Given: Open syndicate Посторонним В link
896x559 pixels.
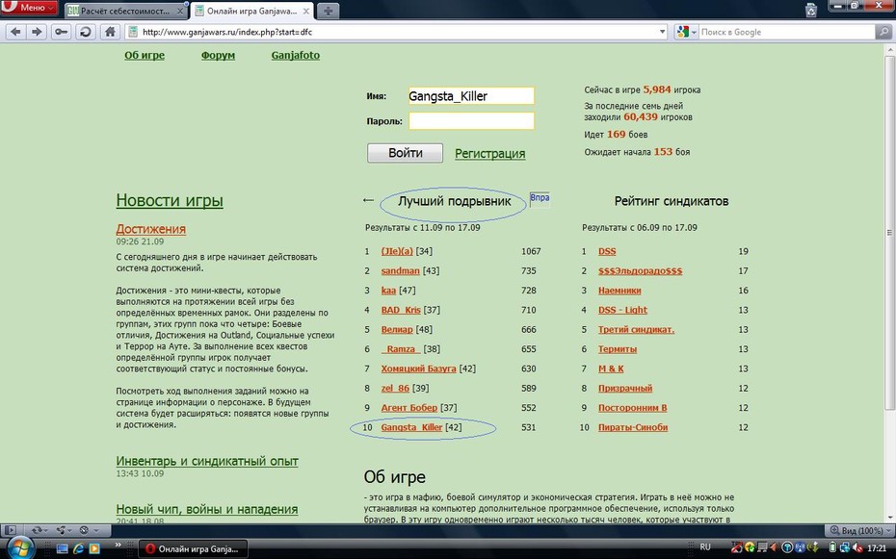Looking at the screenshot, I should (633, 408).
